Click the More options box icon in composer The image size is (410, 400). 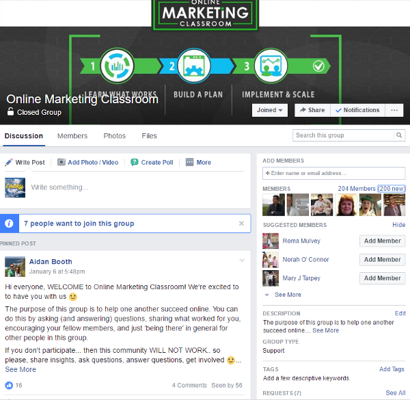[189, 162]
